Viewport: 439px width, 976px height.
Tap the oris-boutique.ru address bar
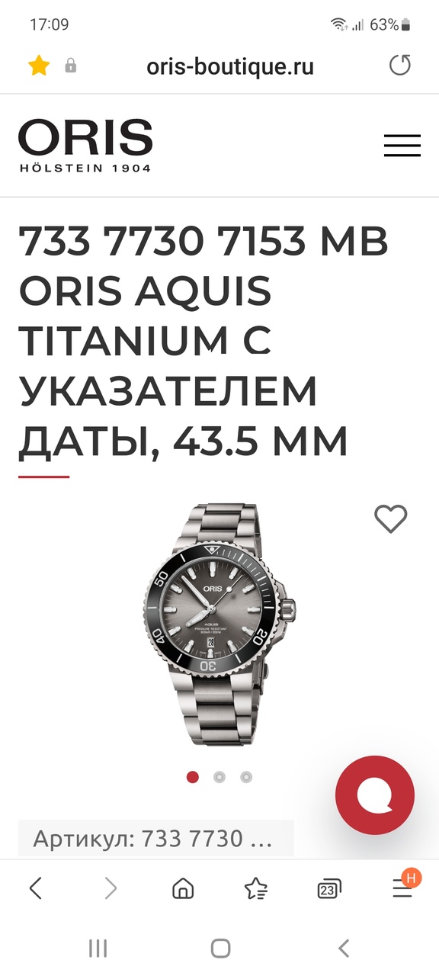pos(230,66)
